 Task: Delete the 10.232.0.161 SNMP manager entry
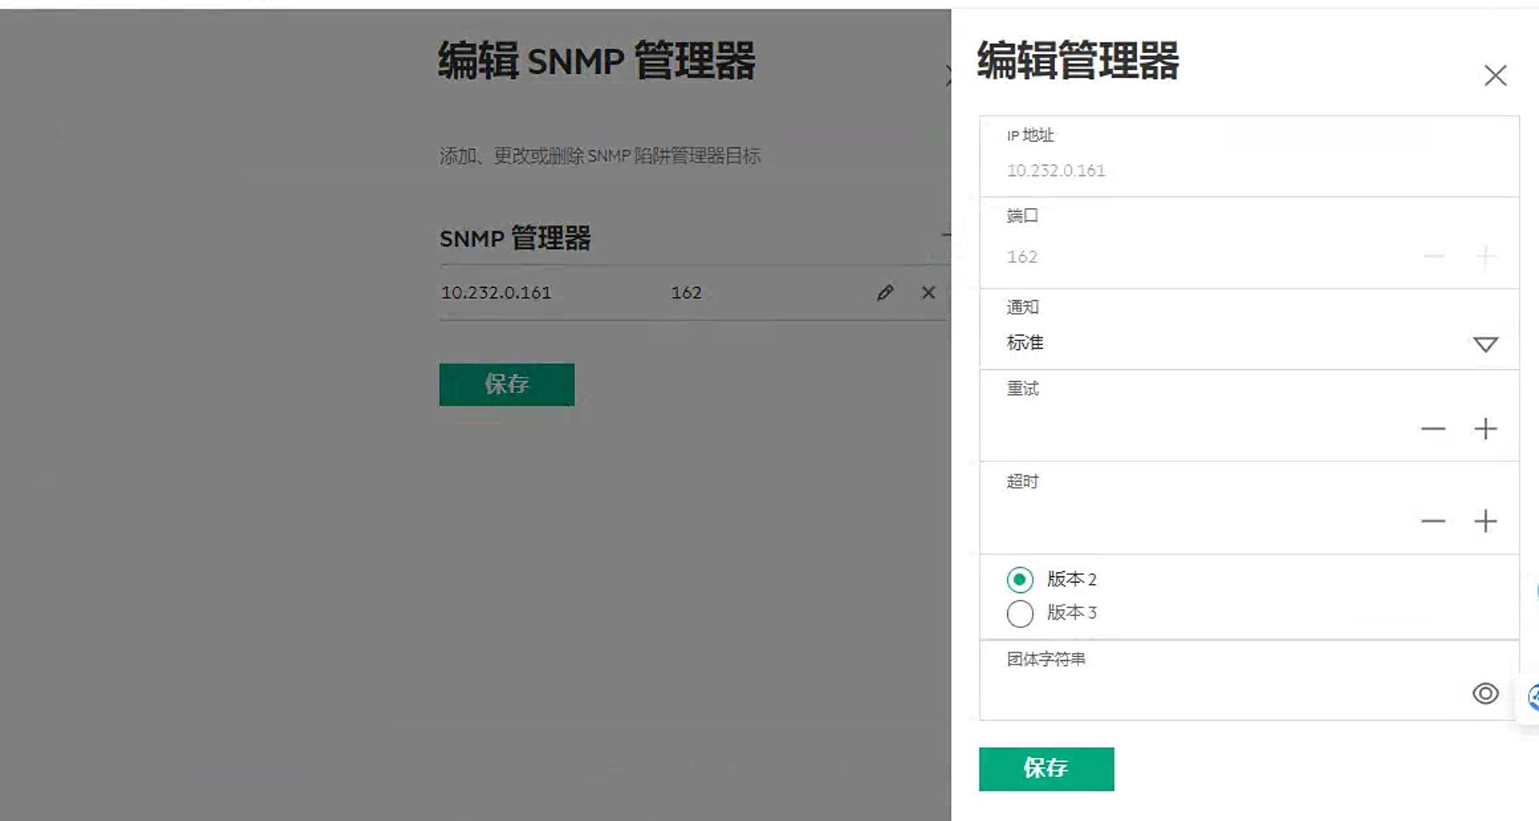928,293
